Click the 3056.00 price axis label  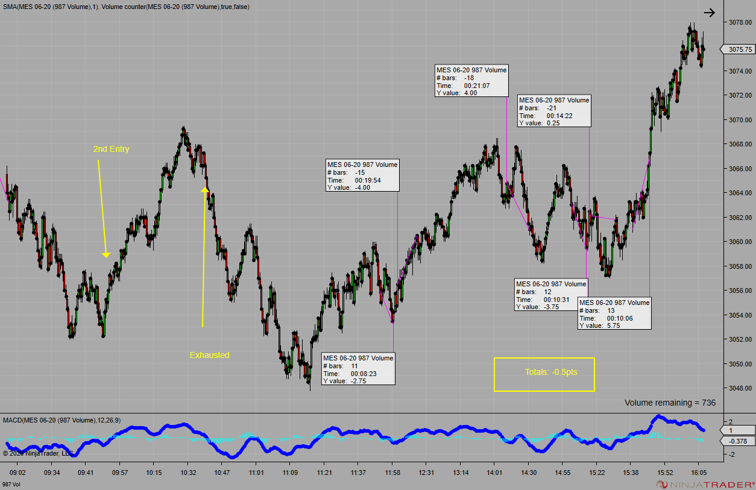point(741,291)
